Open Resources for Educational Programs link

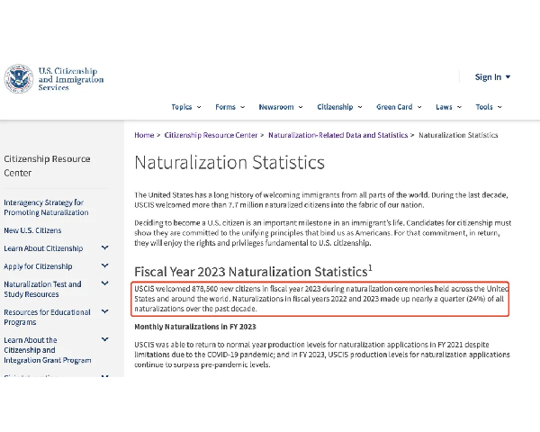(47, 317)
